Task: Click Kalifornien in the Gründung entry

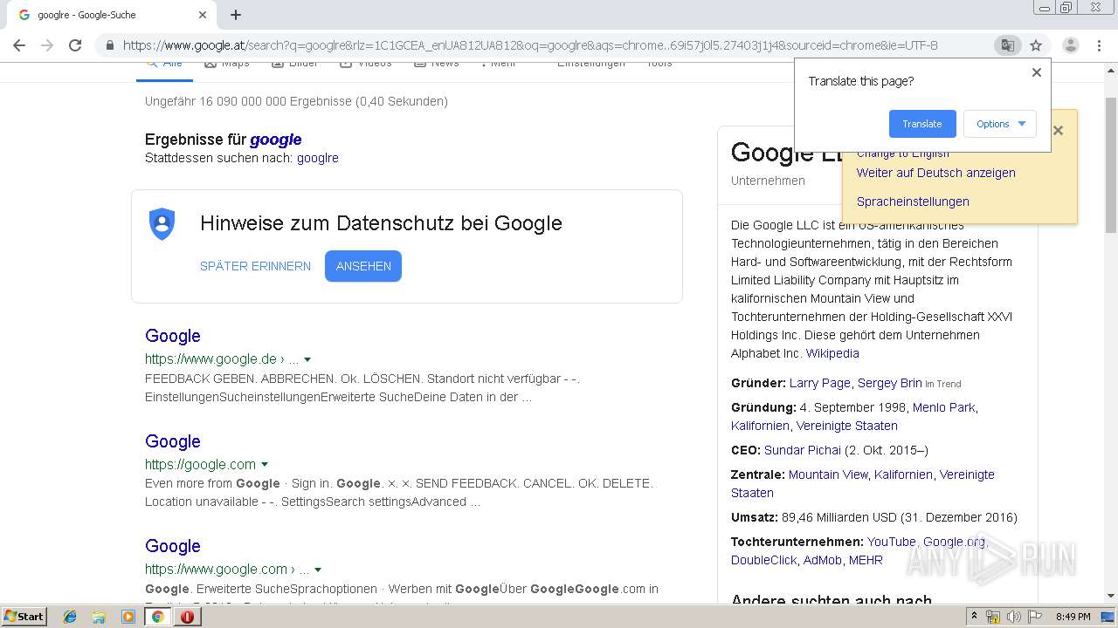Action: (760, 426)
